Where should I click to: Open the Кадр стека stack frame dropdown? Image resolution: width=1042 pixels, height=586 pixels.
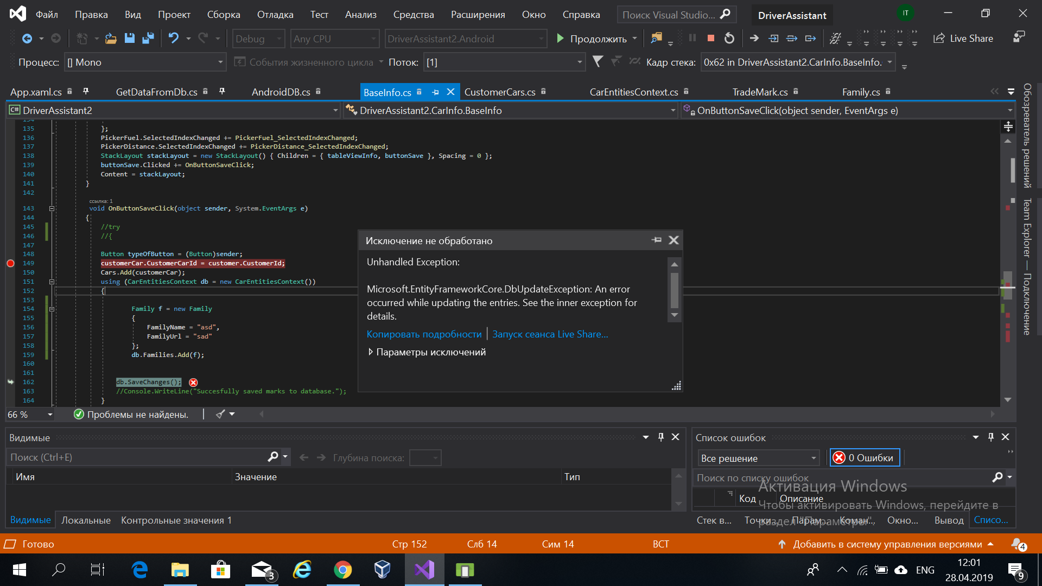click(x=797, y=62)
